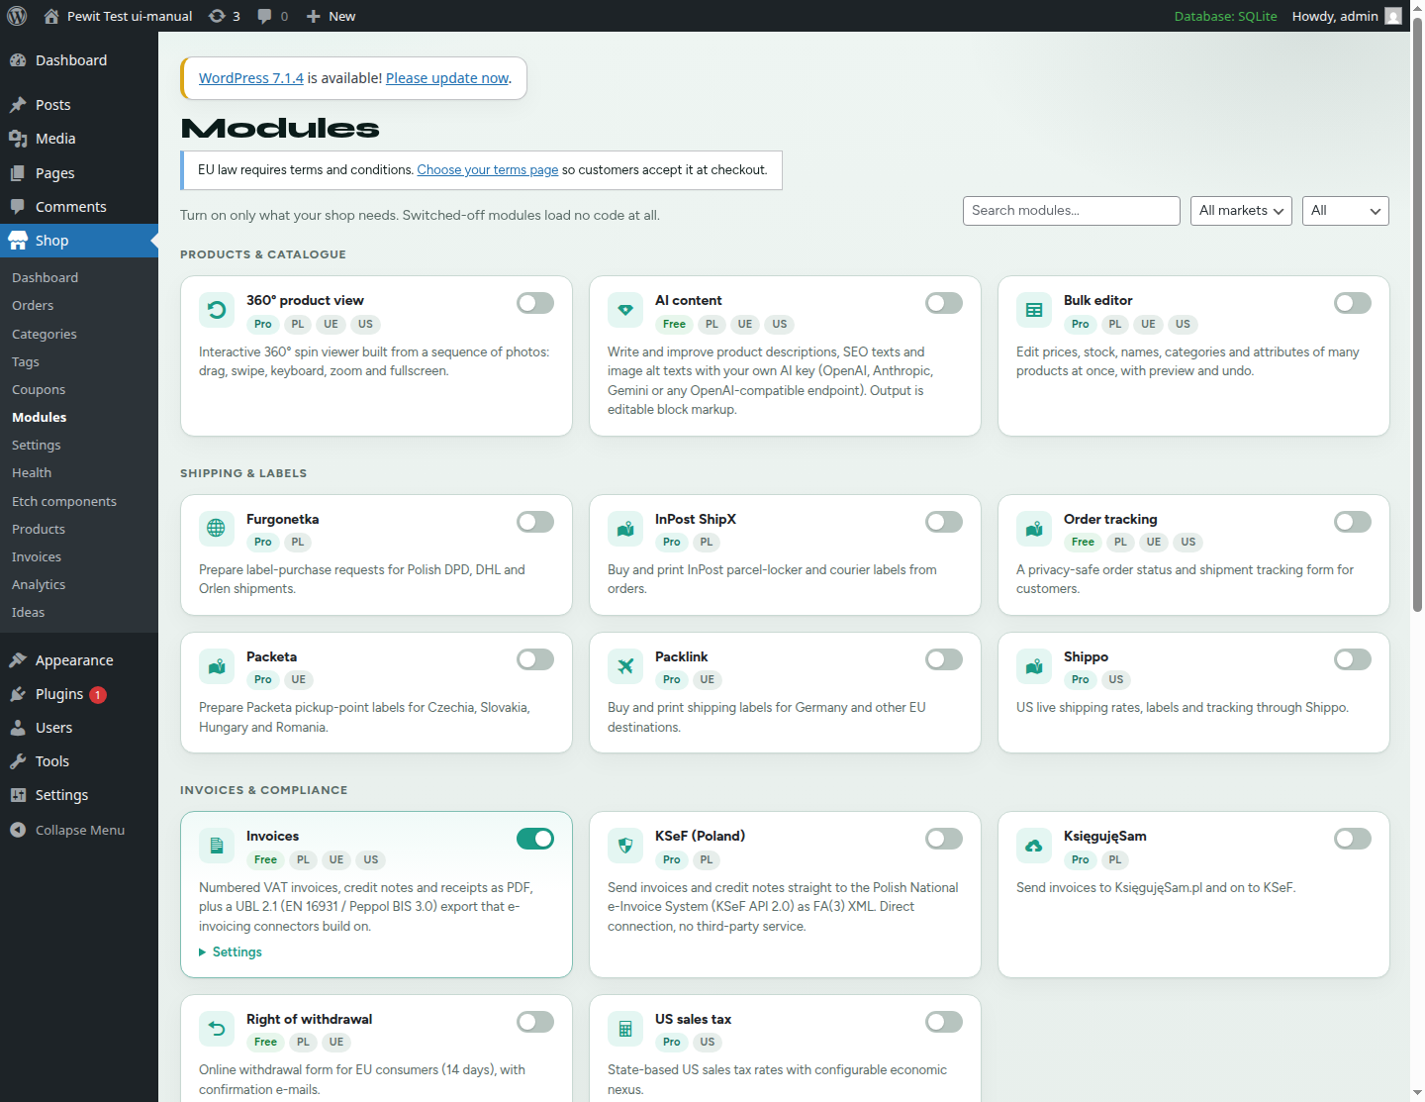This screenshot has height=1102, width=1425.
Task: Click the Right of withdrawal icon
Action: (217, 1029)
